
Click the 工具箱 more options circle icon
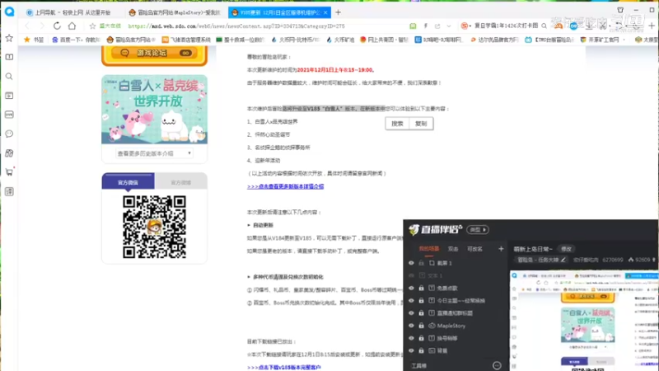(x=497, y=365)
